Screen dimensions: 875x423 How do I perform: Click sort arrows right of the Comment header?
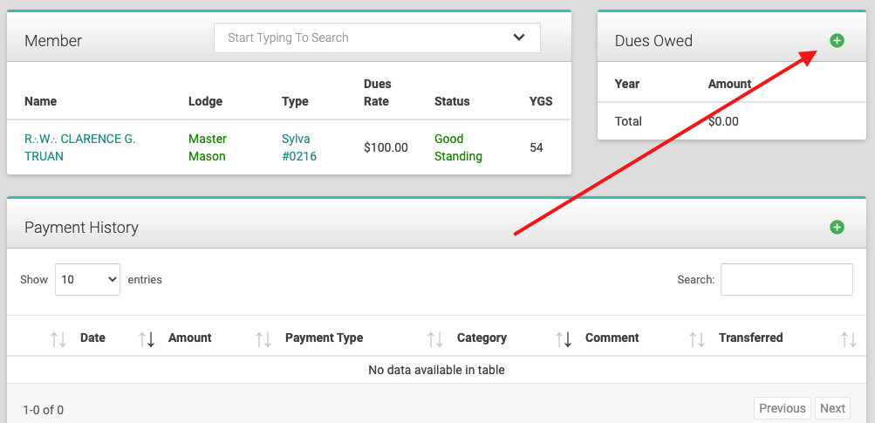696,338
